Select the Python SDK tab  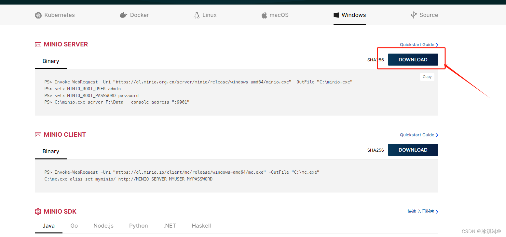[x=139, y=226]
